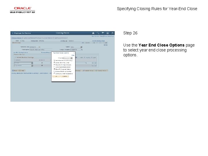The image size is (208, 156).
Task: Click into the Ledger Template input field
Action: 75,50
